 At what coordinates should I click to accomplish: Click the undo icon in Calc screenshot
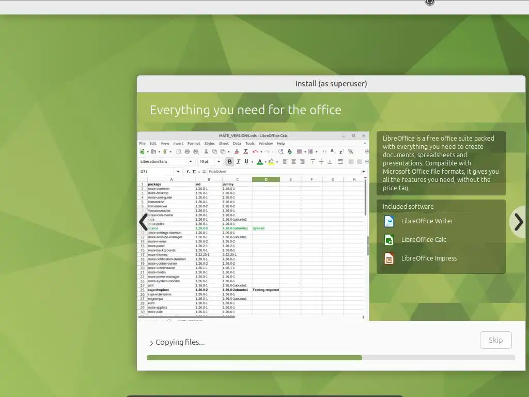[x=255, y=152]
